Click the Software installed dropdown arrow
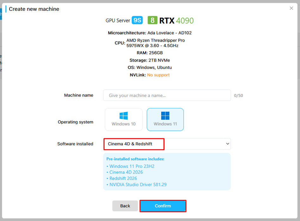 click(227, 144)
